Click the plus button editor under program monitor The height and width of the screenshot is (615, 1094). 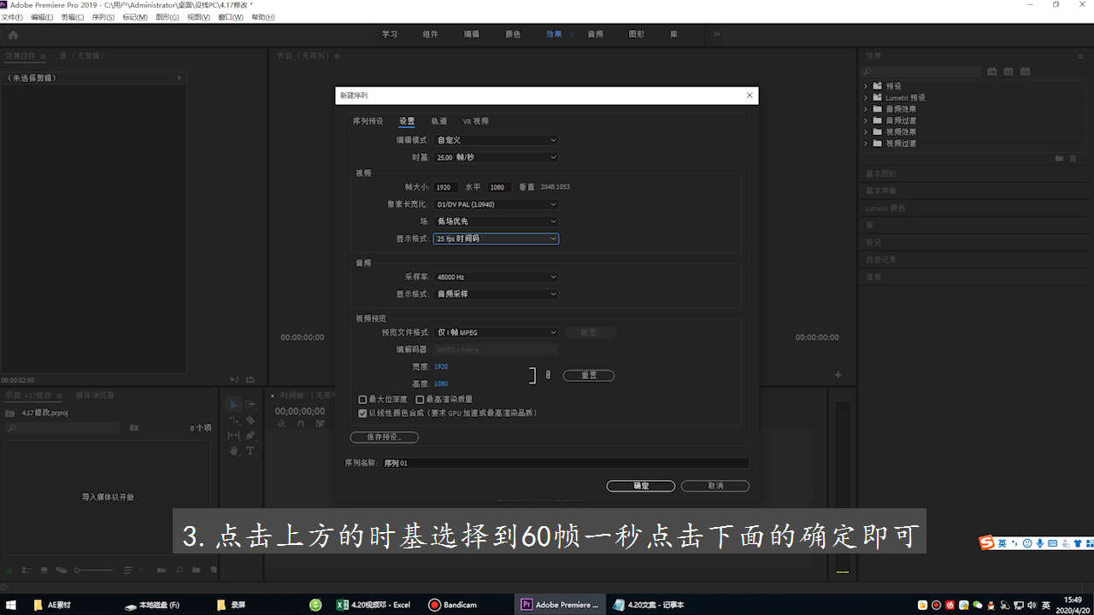tap(838, 375)
